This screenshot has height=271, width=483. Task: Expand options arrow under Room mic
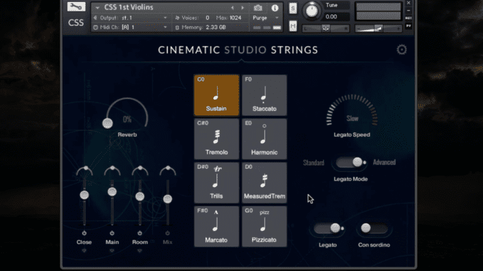140,251
